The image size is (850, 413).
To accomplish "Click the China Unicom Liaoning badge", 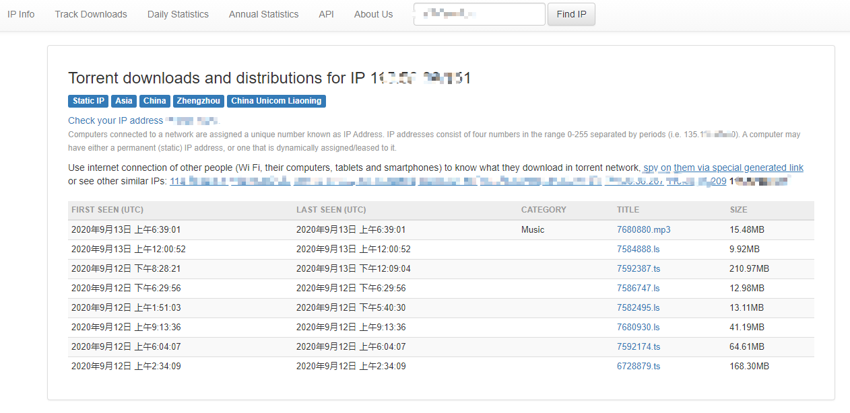I will (276, 101).
